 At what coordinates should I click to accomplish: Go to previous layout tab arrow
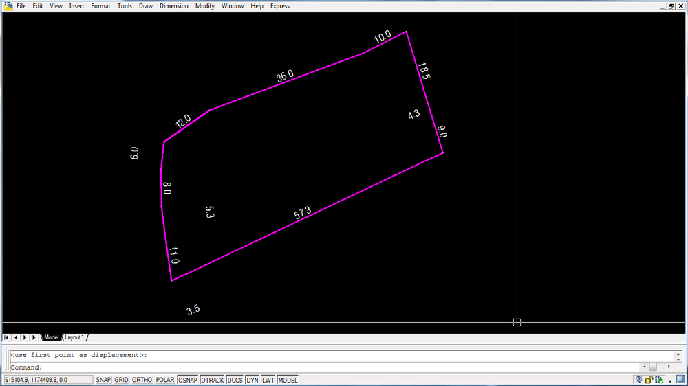point(16,337)
